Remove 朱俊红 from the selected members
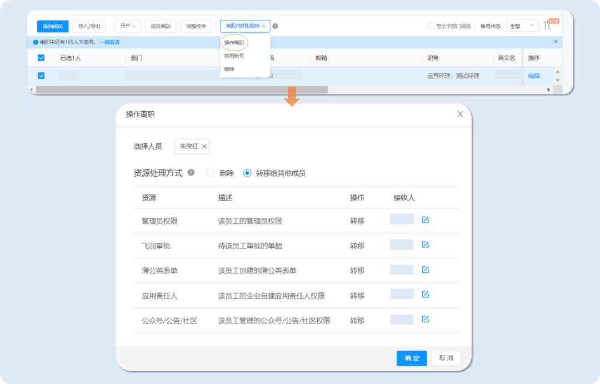Viewport: 600px width, 384px height. [204, 146]
